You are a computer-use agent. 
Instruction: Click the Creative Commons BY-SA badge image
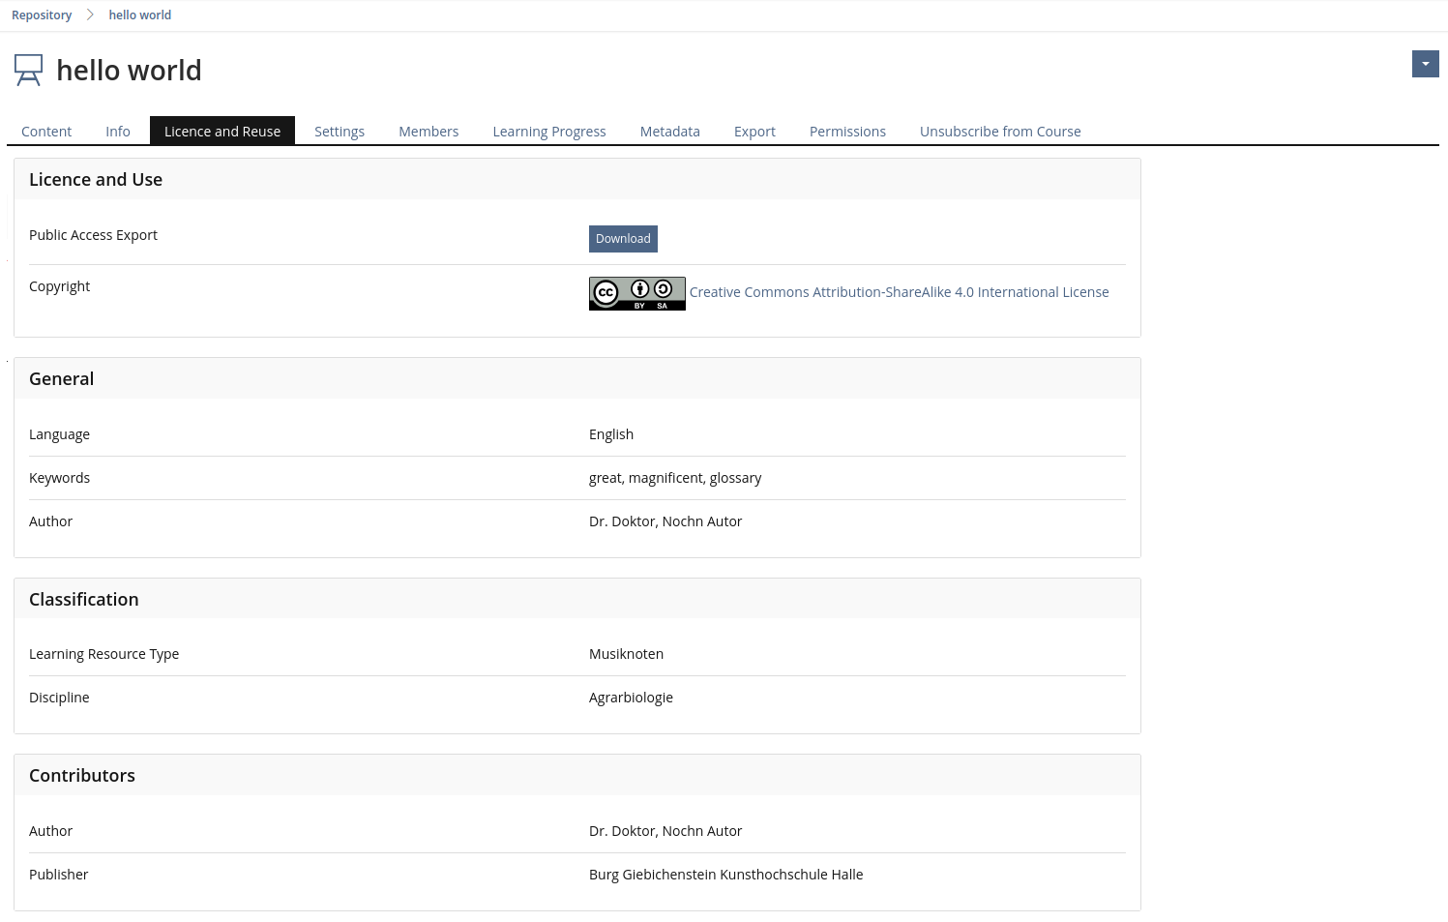pos(637,293)
